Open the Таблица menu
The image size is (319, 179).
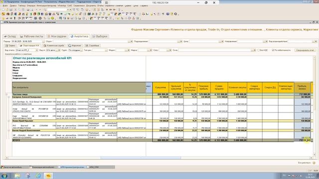(22, 5)
